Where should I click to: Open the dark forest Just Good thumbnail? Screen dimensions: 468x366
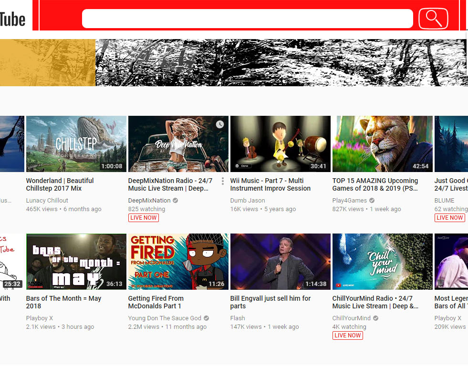click(x=451, y=144)
